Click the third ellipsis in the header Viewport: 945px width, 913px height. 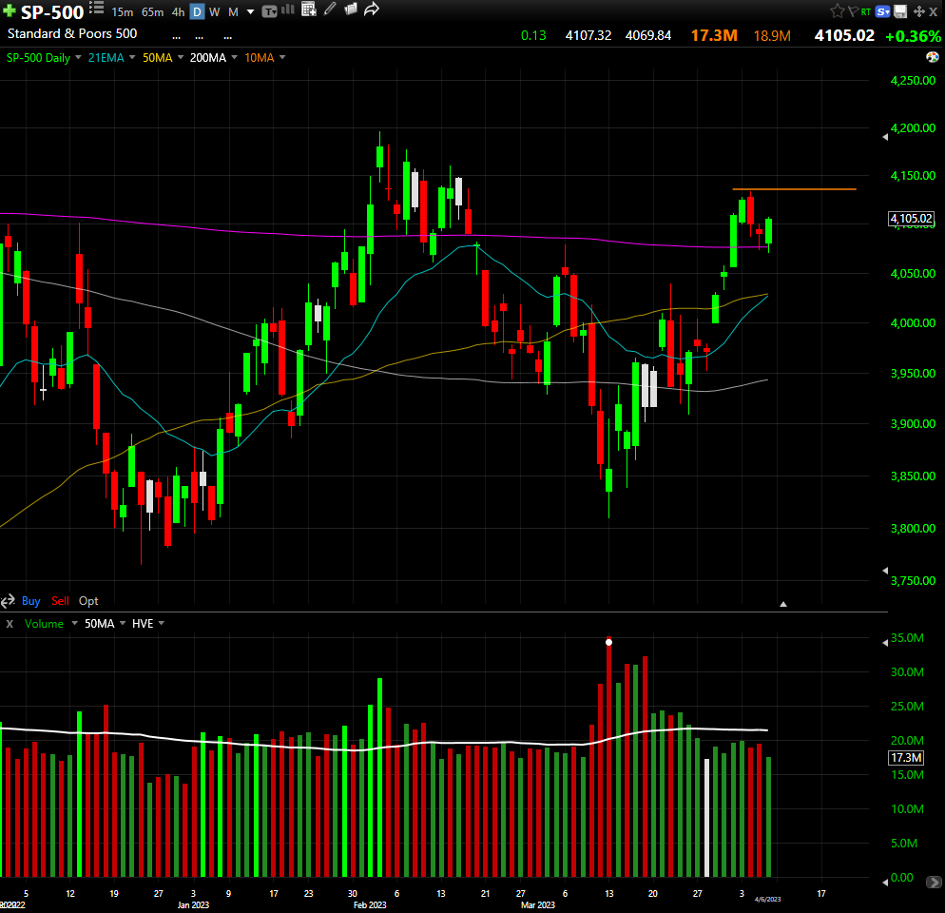pos(227,37)
